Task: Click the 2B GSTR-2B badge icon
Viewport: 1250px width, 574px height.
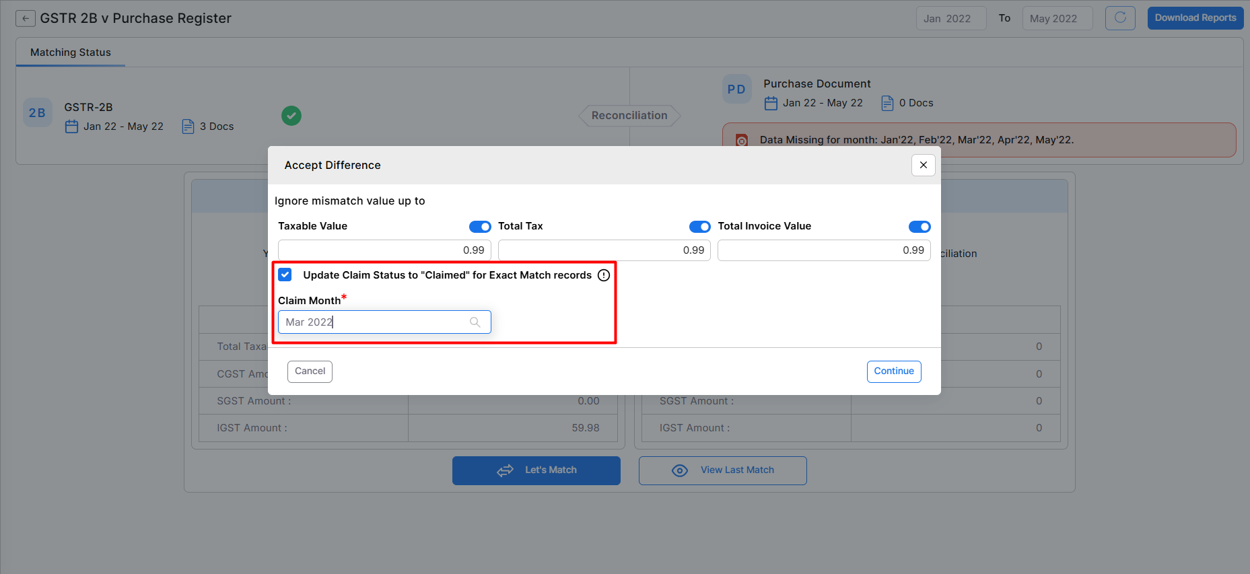Action: click(x=37, y=113)
